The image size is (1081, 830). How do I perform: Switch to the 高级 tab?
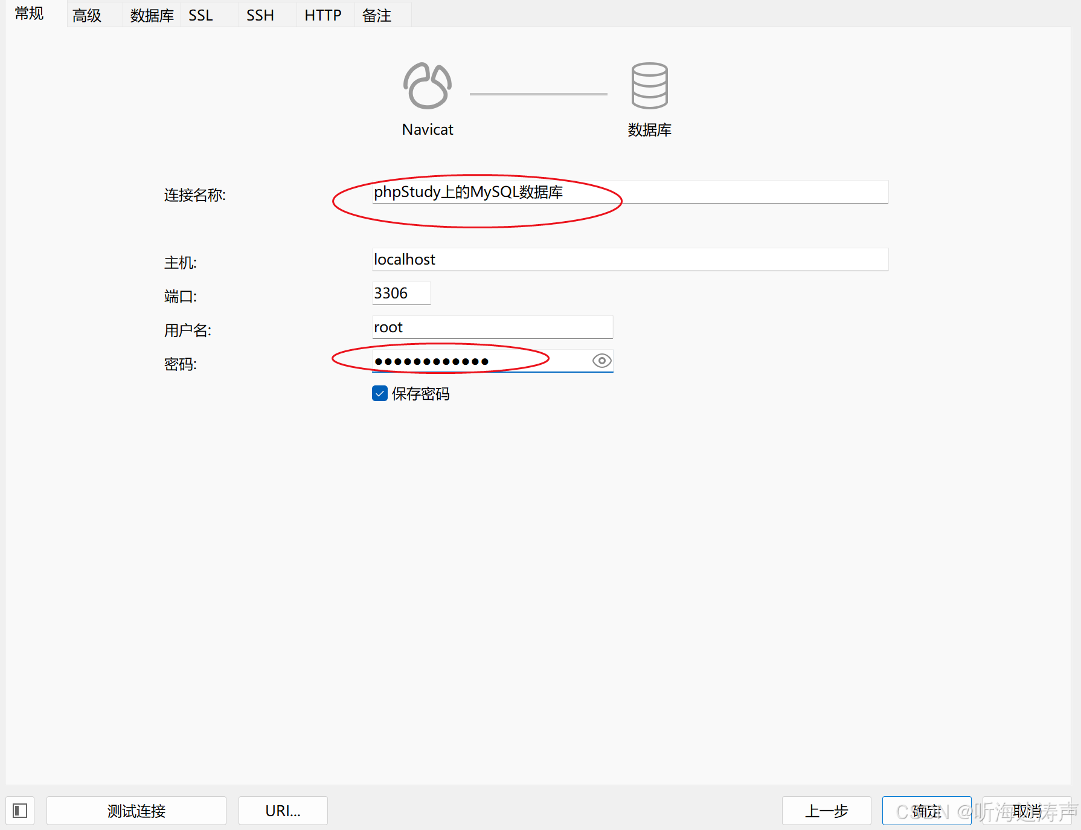pos(86,14)
